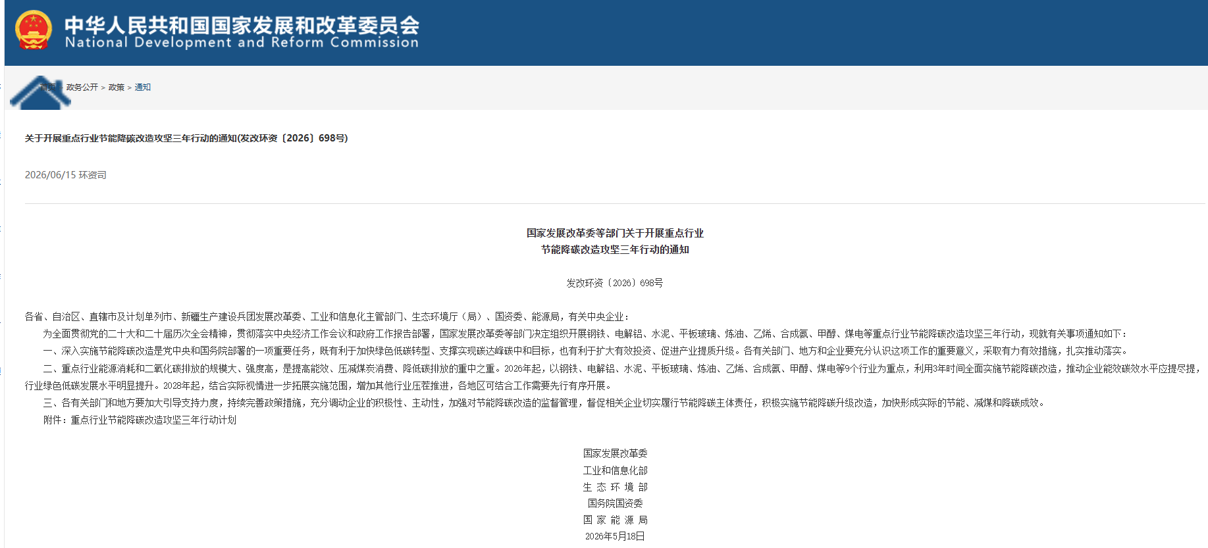Screen dimensions: 1208x548
Task: Open the 政务公开 breadcrumb link
Action: point(82,87)
